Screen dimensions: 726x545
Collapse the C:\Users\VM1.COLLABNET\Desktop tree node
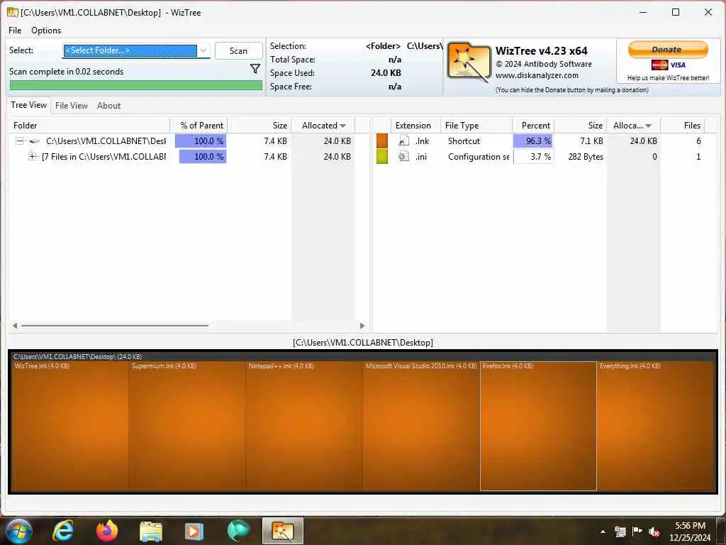coord(19,141)
